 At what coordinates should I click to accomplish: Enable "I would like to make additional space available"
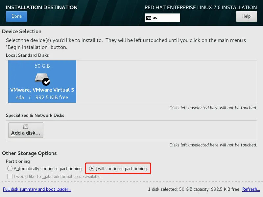tap(10, 176)
